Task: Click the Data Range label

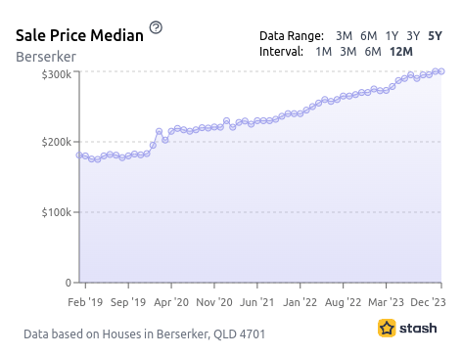Action: click(x=292, y=36)
